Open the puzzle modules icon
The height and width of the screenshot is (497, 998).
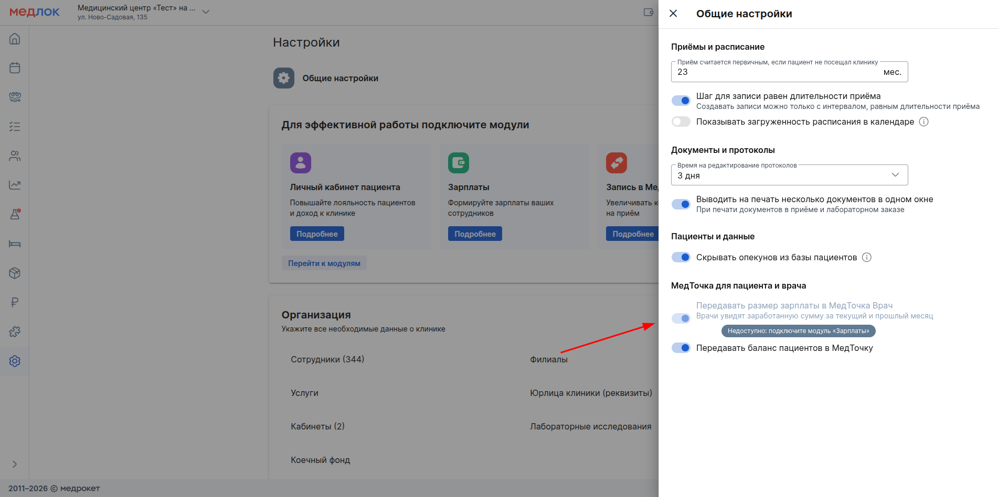click(15, 332)
